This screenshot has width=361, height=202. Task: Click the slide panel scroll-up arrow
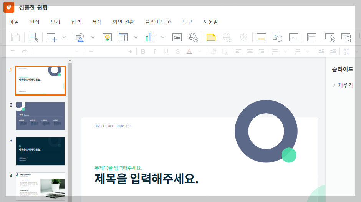tap(70, 61)
